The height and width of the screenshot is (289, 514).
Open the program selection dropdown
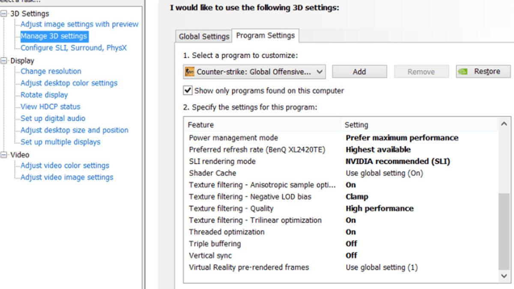pos(319,72)
